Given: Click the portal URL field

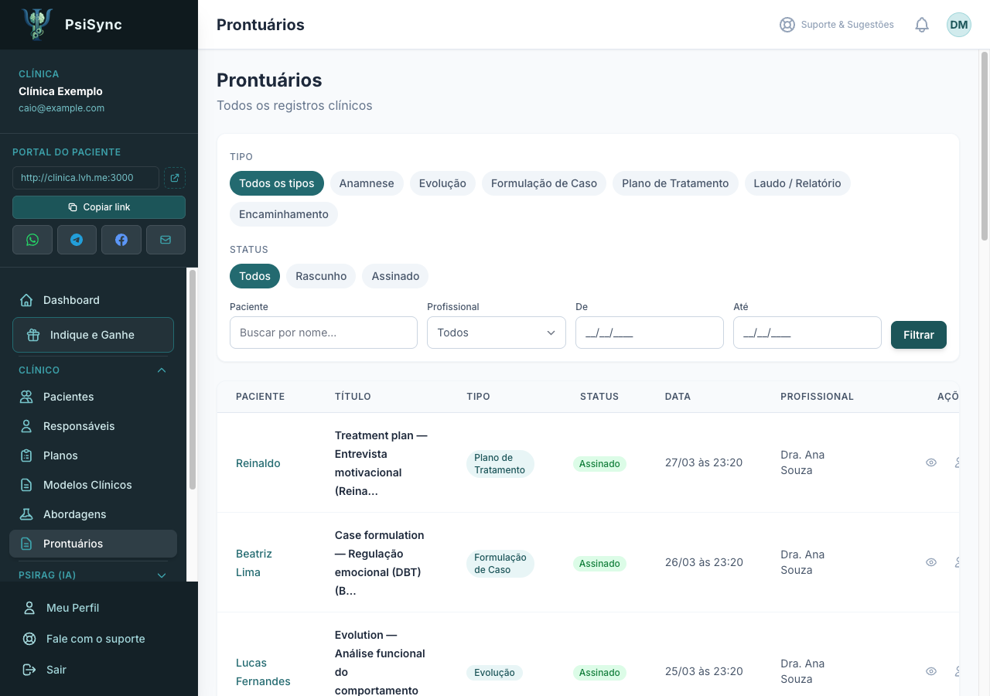Looking at the screenshot, I should 86,178.
